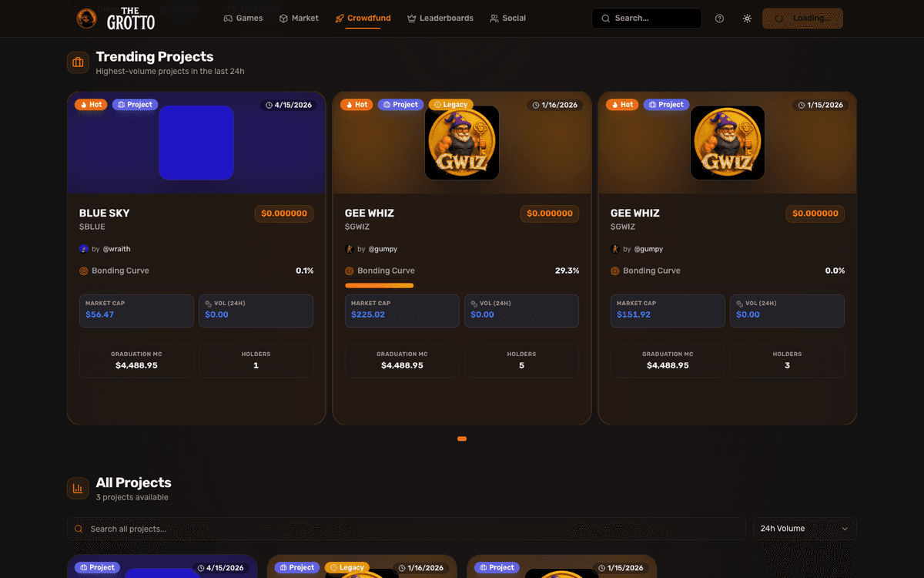The width and height of the screenshot is (924, 578).
Task: Click Hot badge on 1/15/2026 GEE WHIZ card
Action: pyautogui.click(x=622, y=105)
